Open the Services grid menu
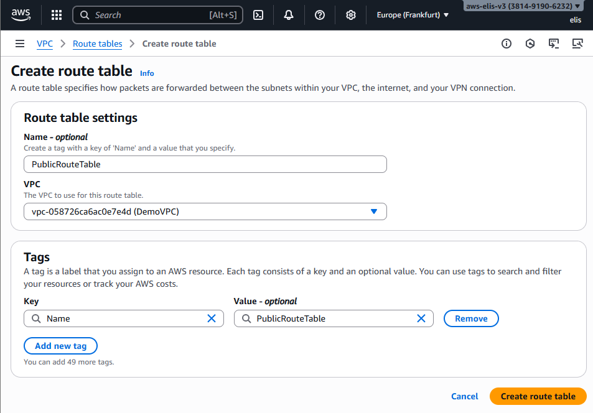The image size is (593, 413). coord(56,15)
